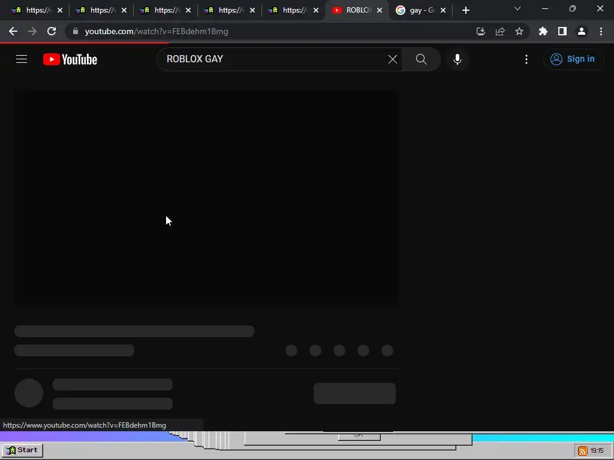The width and height of the screenshot is (614, 460).
Task: Share this page via share icon
Action: (500, 31)
